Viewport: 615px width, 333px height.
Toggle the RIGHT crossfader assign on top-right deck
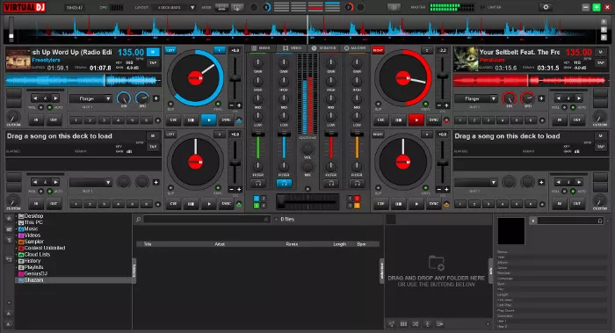coord(378,50)
